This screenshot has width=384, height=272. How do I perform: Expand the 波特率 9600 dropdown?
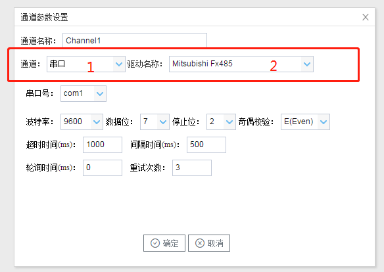tap(82, 122)
